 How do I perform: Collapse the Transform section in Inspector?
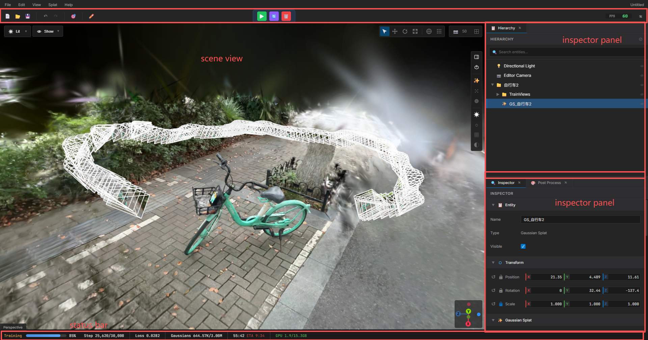[x=493, y=262]
